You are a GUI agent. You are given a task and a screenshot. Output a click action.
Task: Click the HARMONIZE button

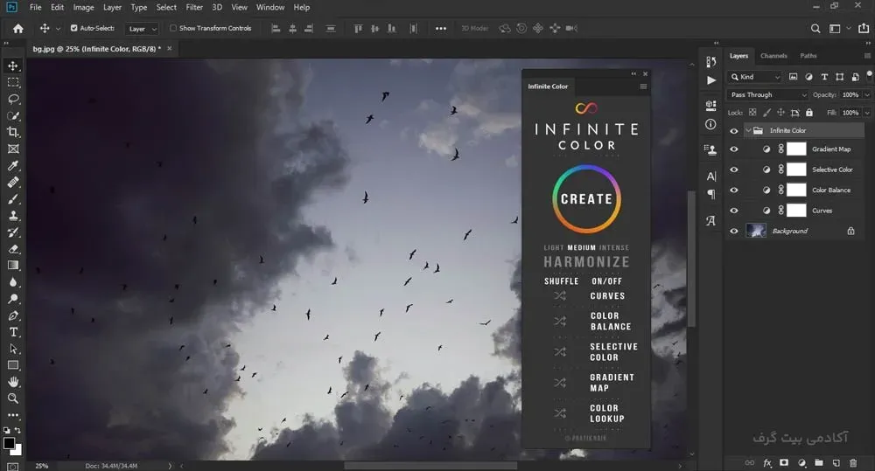pyautogui.click(x=586, y=262)
